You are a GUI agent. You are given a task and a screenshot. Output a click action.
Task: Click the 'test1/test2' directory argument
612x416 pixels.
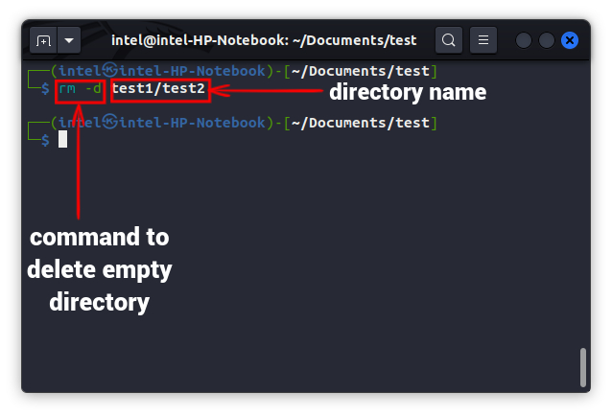click(159, 89)
